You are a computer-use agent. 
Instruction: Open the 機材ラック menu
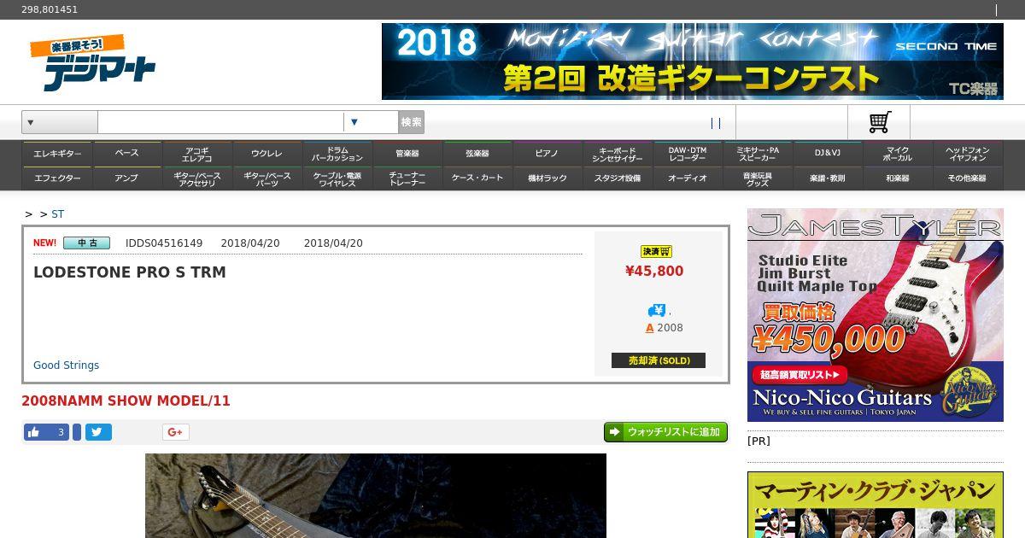(x=548, y=178)
